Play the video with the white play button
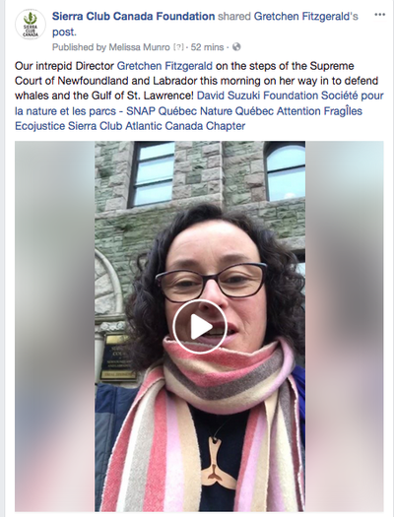 [200, 327]
